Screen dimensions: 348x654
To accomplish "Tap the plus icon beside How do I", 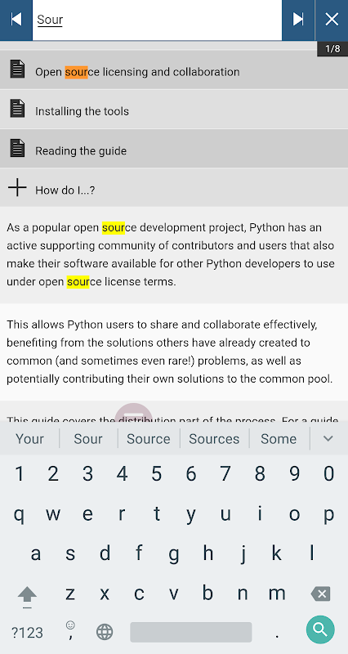I will tap(17, 188).
